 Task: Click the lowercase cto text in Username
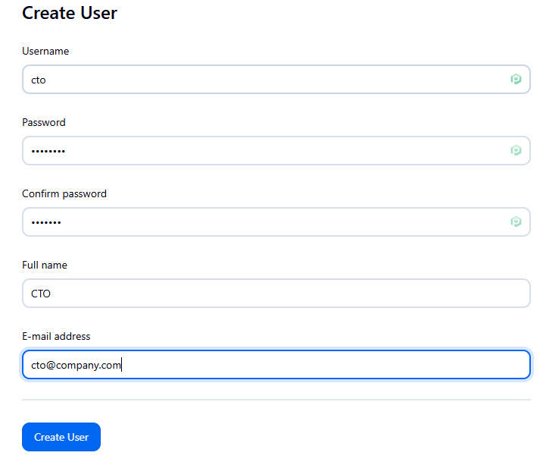coord(39,80)
